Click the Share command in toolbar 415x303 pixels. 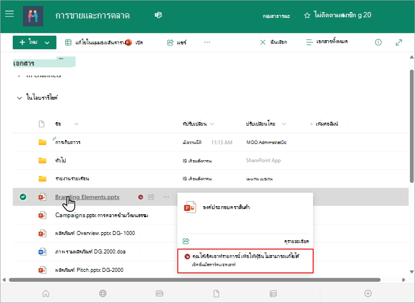tap(176, 42)
